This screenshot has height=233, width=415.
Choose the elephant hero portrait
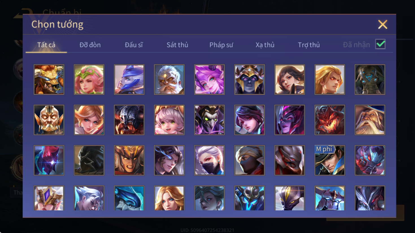370,80
